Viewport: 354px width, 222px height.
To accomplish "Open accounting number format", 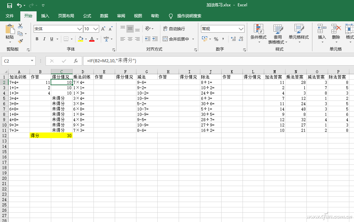I will pyautogui.click(x=205, y=39).
